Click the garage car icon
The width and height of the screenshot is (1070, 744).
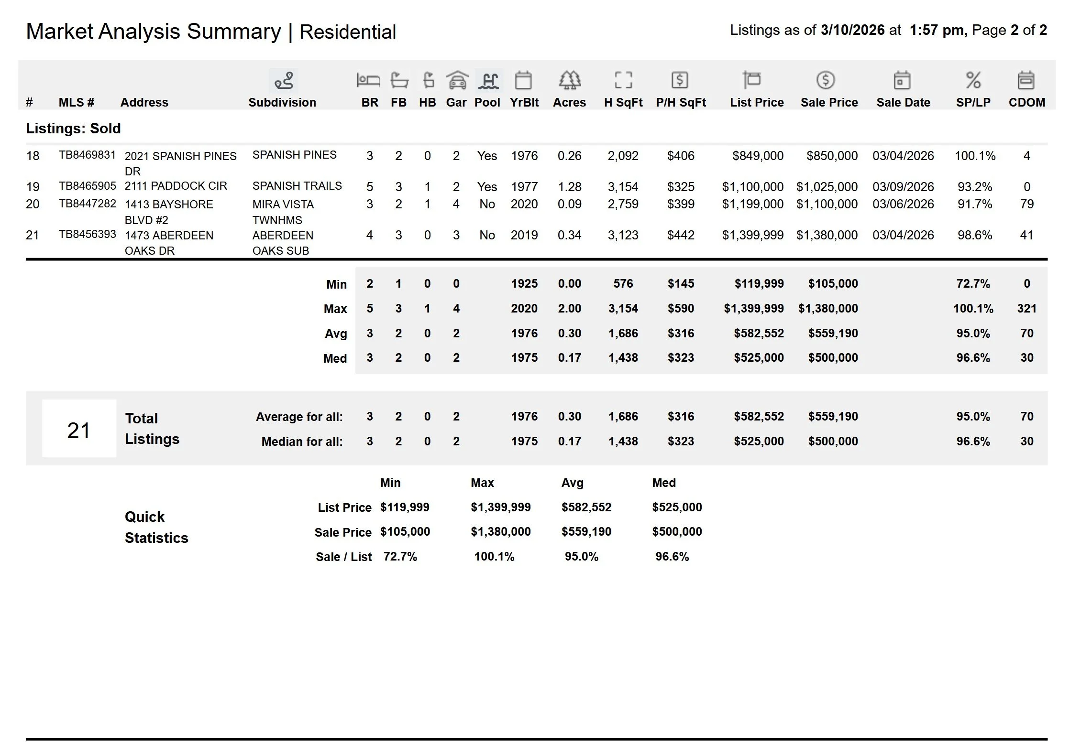coord(457,80)
